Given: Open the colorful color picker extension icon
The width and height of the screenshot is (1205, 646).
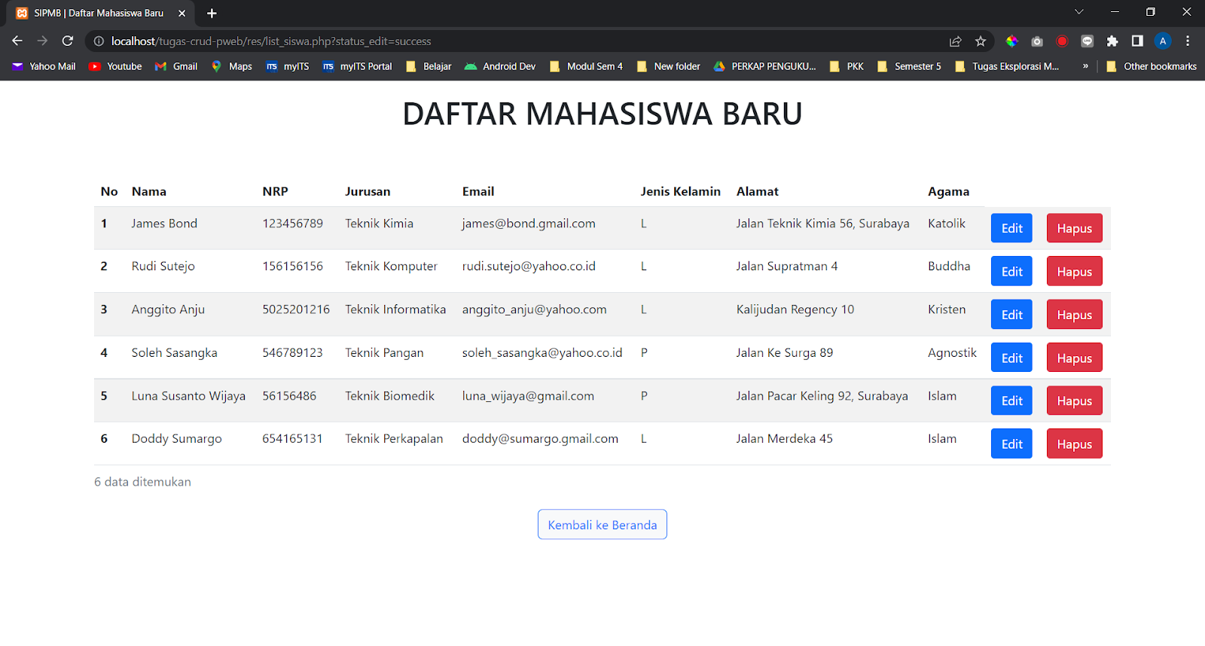Looking at the screenshot, I should coord(1012,41).
